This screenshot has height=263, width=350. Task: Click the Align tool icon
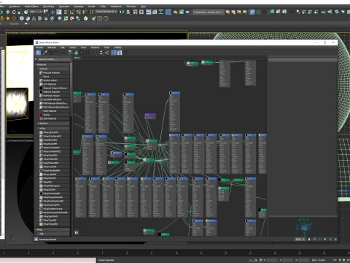(x=128, y=12)
